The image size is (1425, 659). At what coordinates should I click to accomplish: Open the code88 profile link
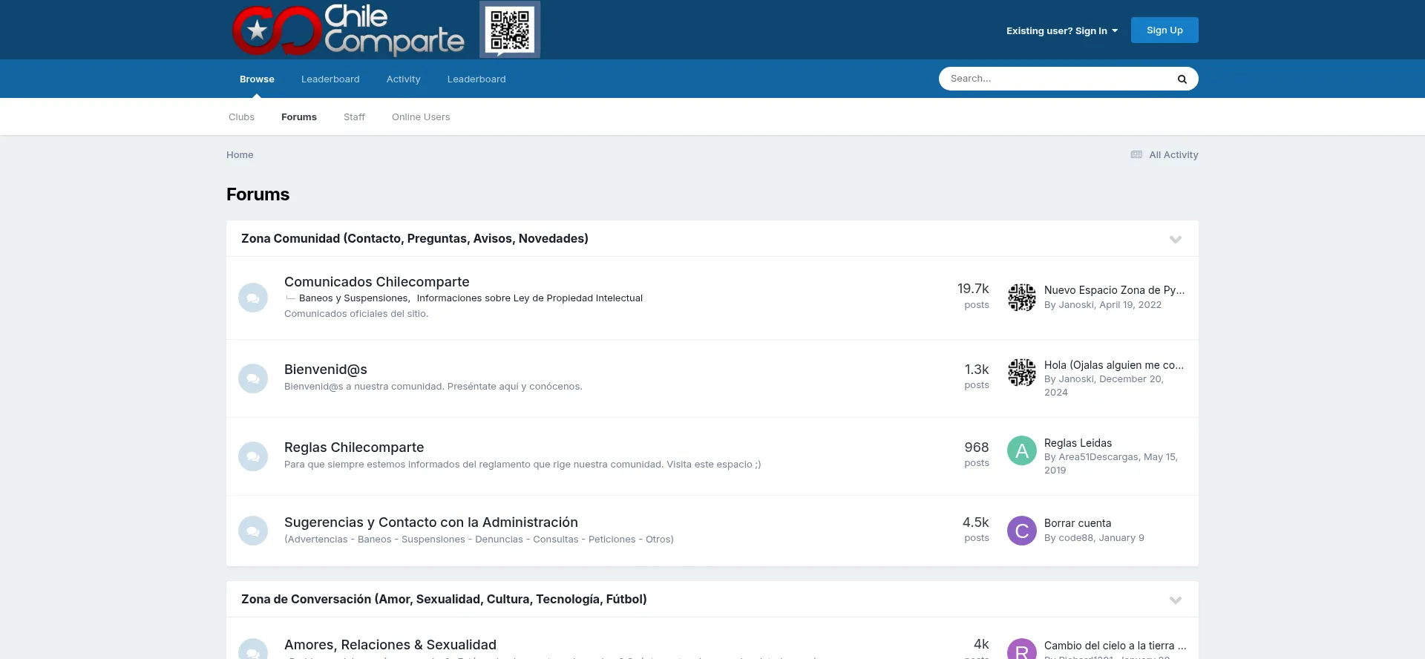pyautogui.click(x=1076, y=538)
